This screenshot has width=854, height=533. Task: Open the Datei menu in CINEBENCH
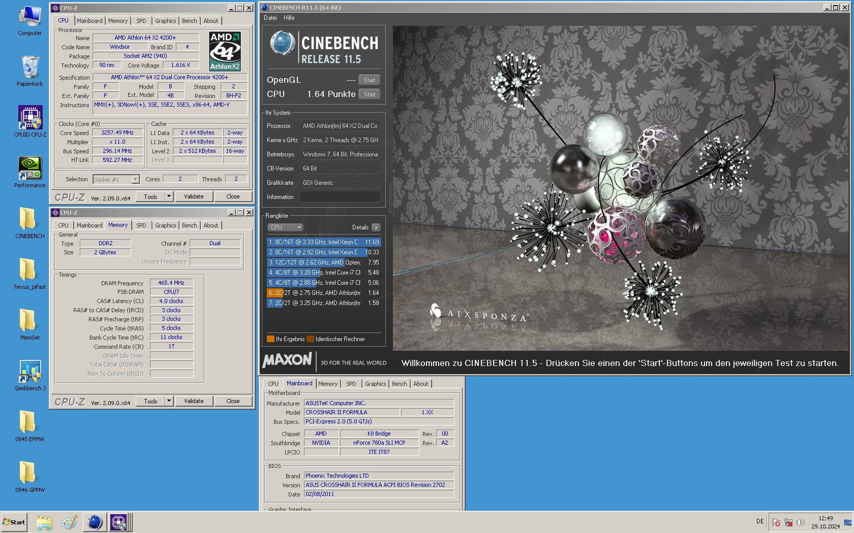(270, 18)
